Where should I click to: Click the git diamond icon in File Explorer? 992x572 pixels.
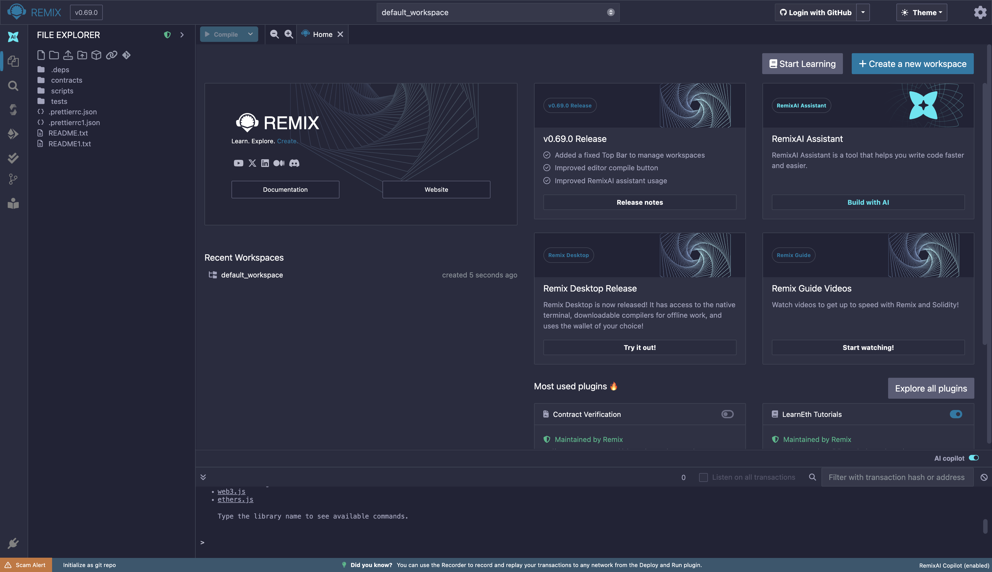point(126,55)
